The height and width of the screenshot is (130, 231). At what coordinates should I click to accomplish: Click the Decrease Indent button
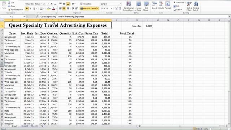[73, 9]
